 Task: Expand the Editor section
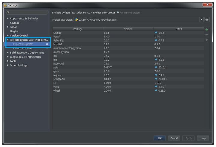[x=8, y=27]
